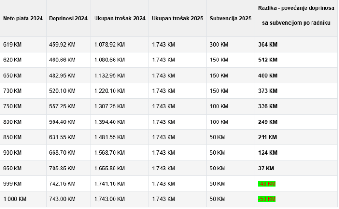The height and width of the screenshot is (209, 339).
Task: Select the bold 37 KM difference value
Action: coord(266,169)
